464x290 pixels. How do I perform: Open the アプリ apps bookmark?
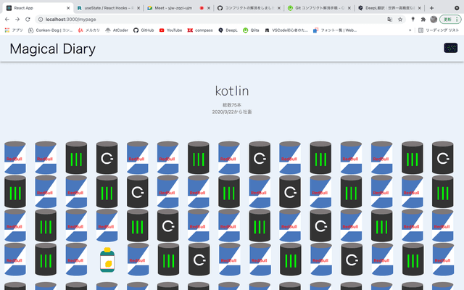click(x=14, y=30)
